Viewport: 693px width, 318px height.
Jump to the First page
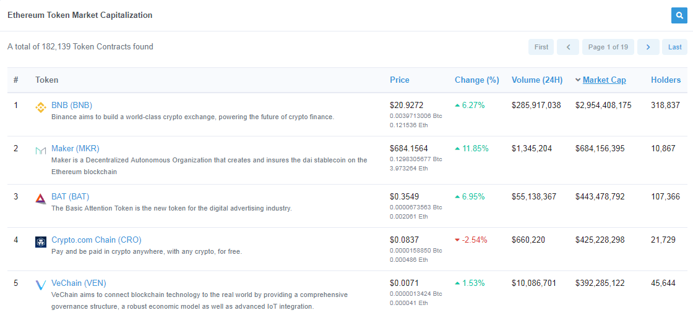point(541,47)
